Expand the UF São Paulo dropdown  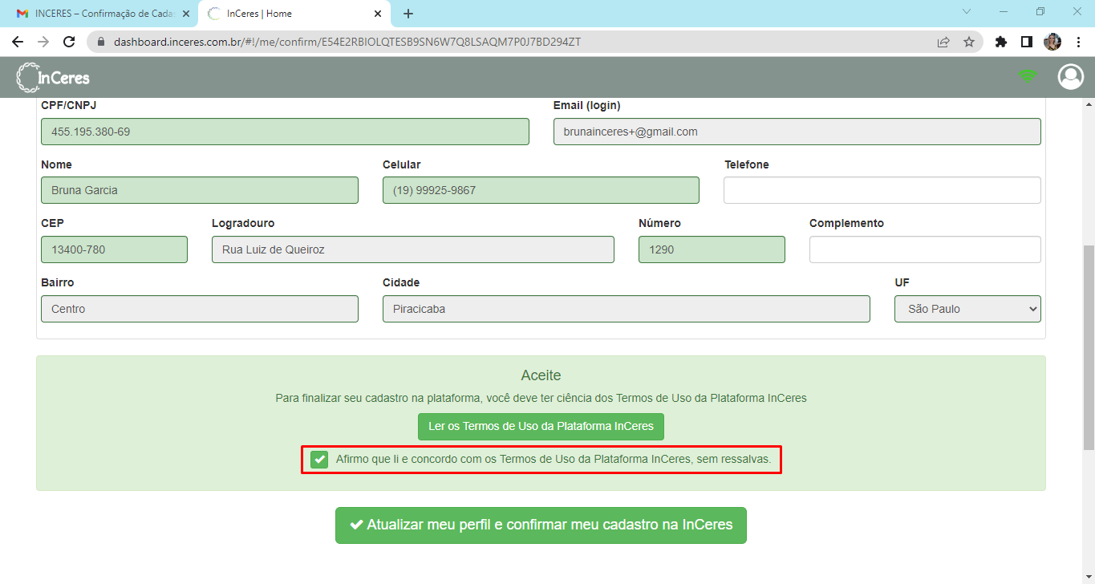click(967, 309)
